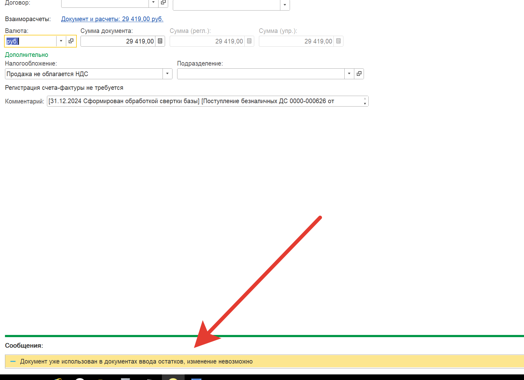Screen dimensions: 524x380
Task: Click the blue dash icon beside the message
Action: click(x=13, y=361)
